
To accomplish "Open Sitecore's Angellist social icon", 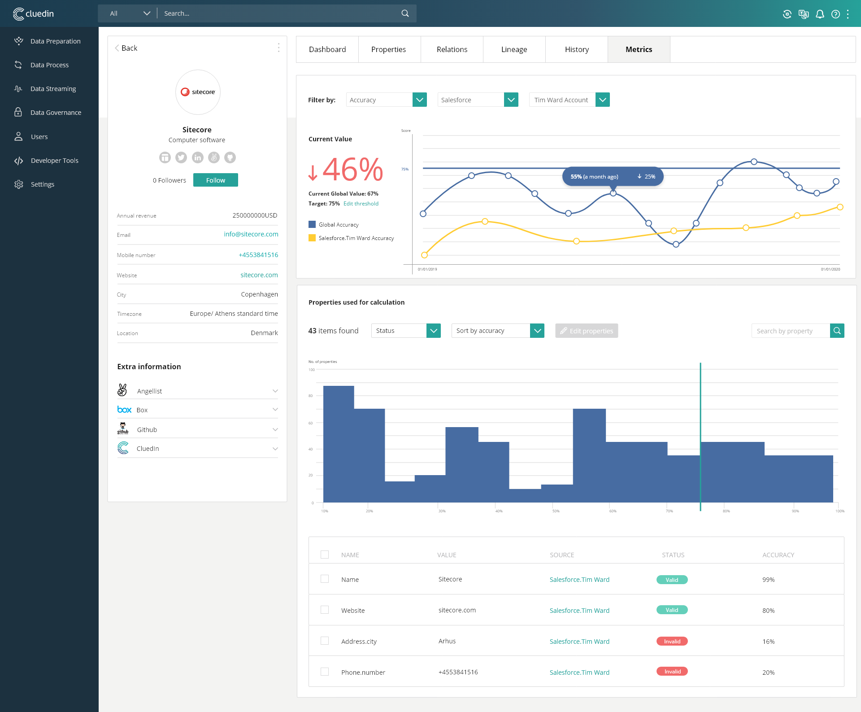I will pos(214,157).
